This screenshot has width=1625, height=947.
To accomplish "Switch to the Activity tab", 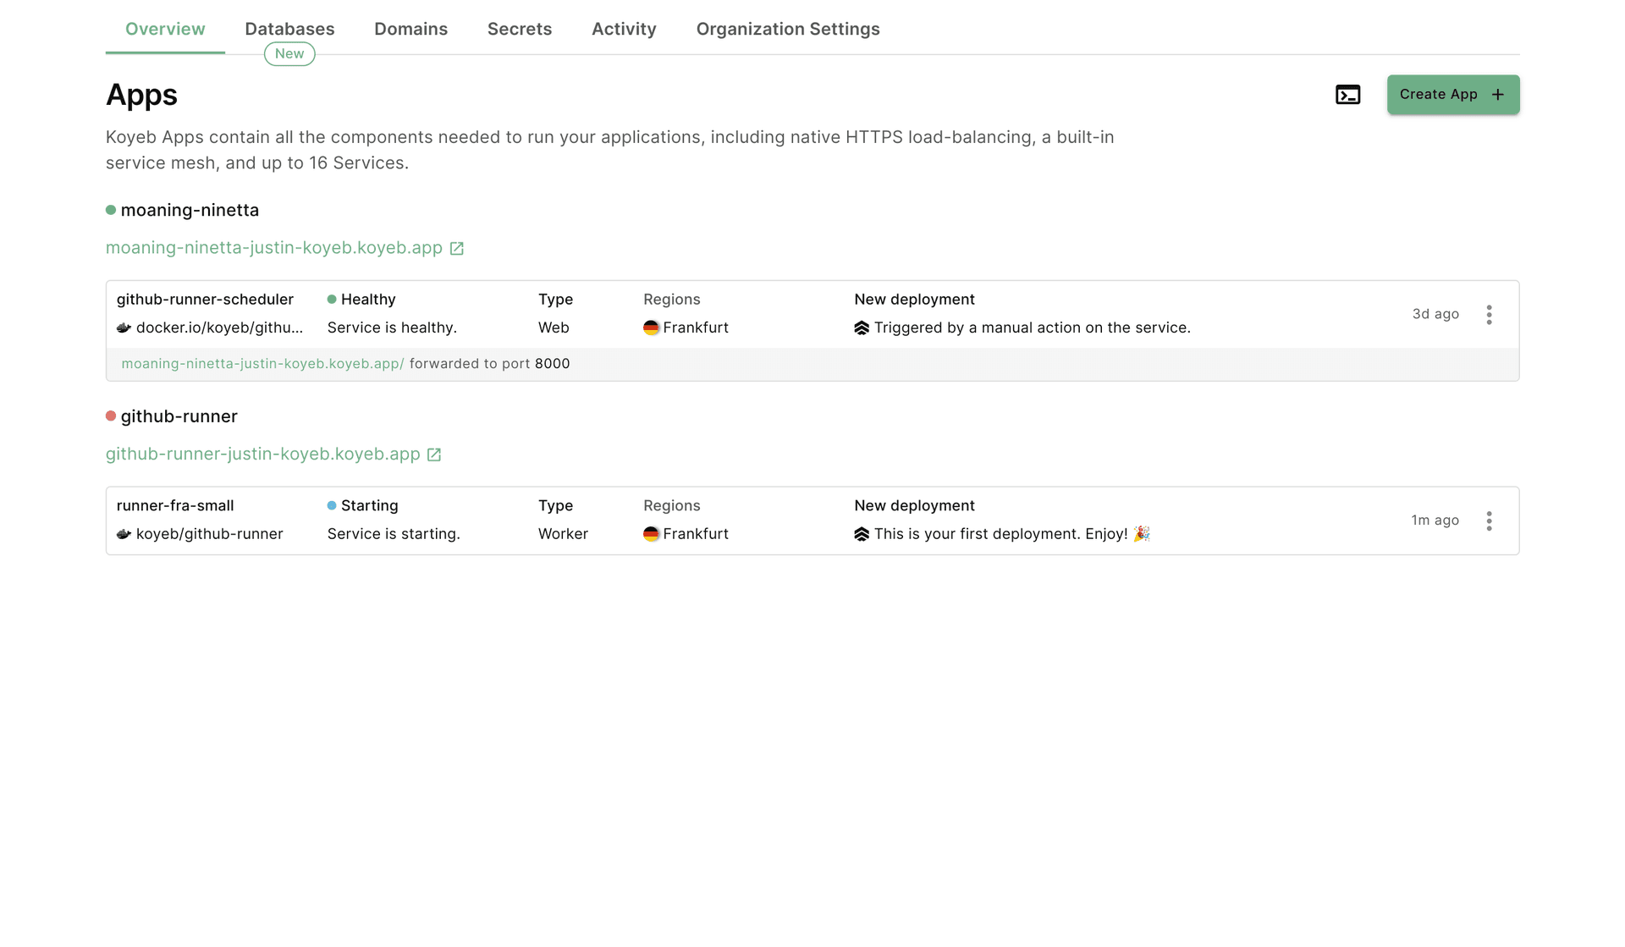I will tap(624, 28).
